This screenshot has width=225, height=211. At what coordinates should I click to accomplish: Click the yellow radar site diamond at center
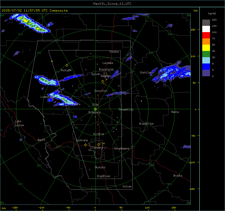(x=95, y=109)
